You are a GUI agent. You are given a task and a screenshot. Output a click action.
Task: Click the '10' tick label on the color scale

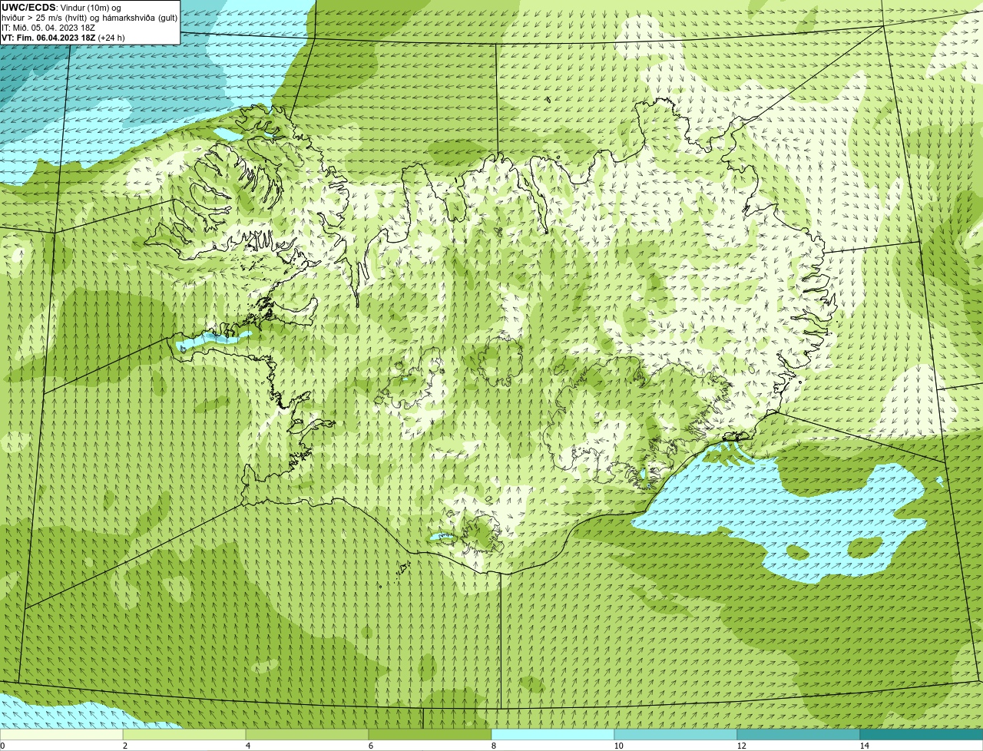(x=618, y=746)
